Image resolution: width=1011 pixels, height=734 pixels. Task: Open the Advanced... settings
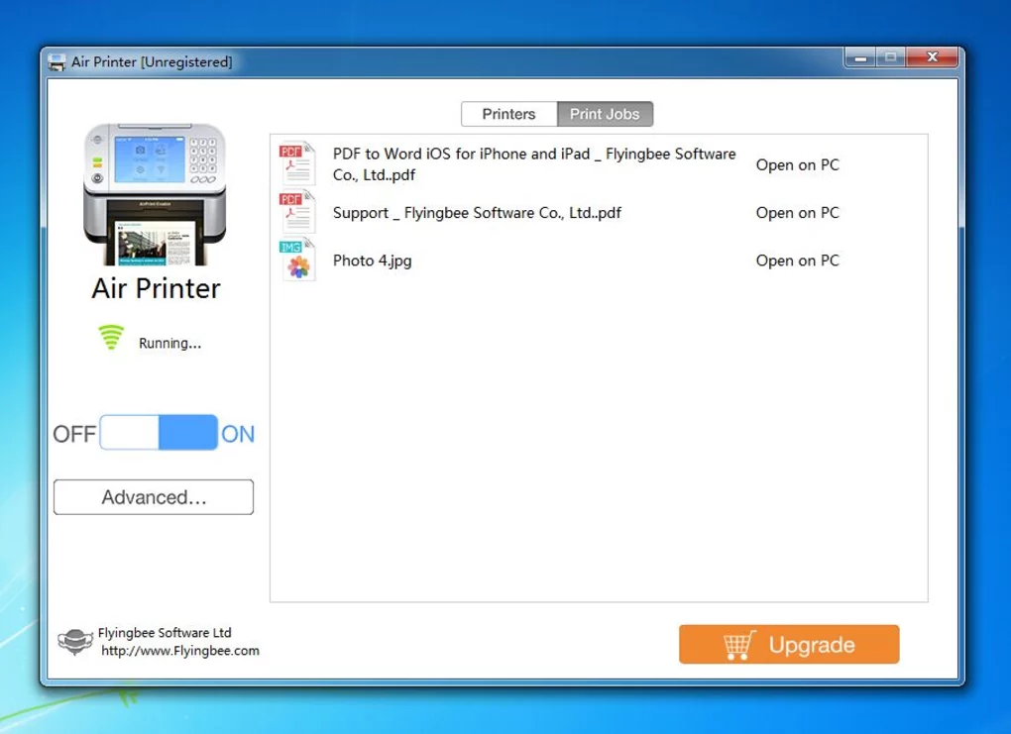click(154, 497)
